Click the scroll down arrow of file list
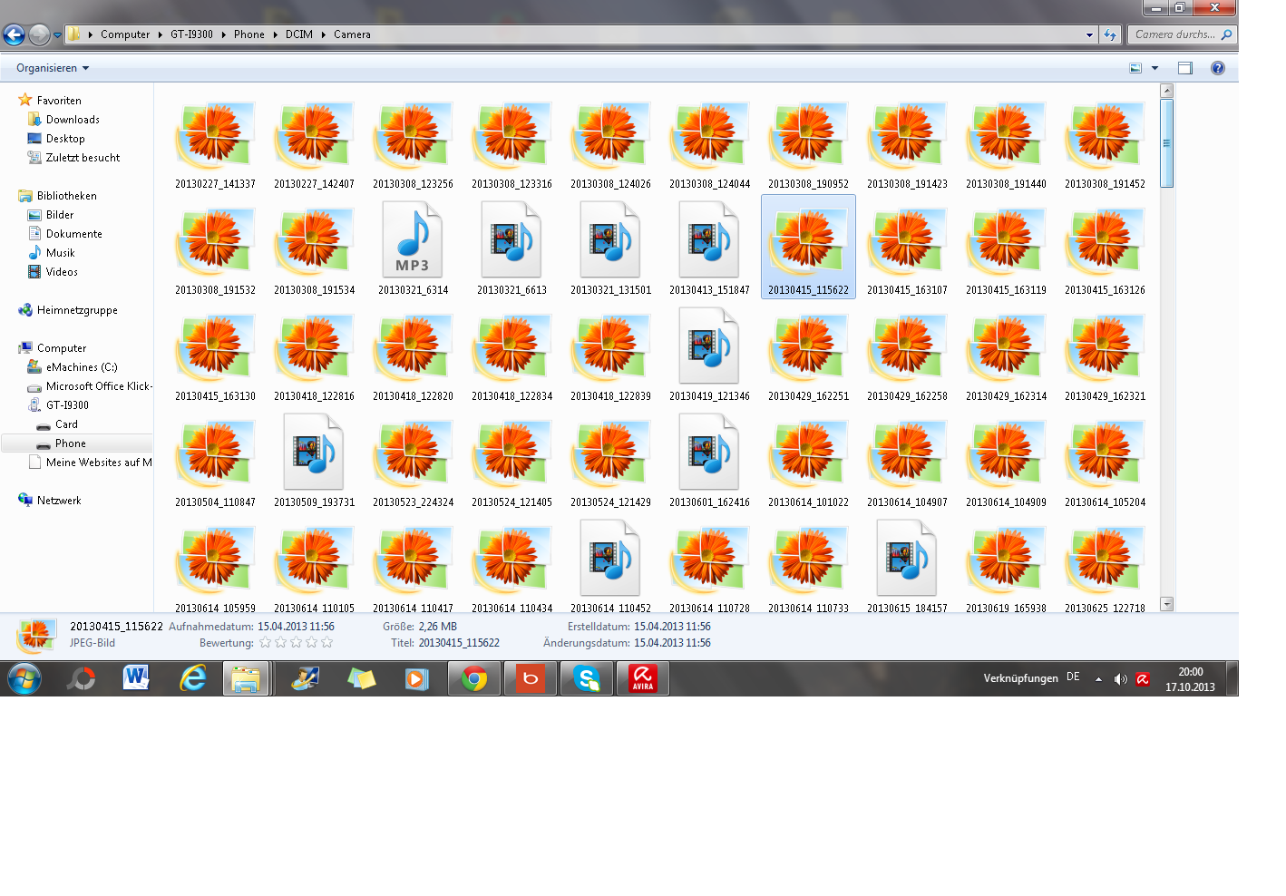The image size is (1286, 896). click(1166, 604)
